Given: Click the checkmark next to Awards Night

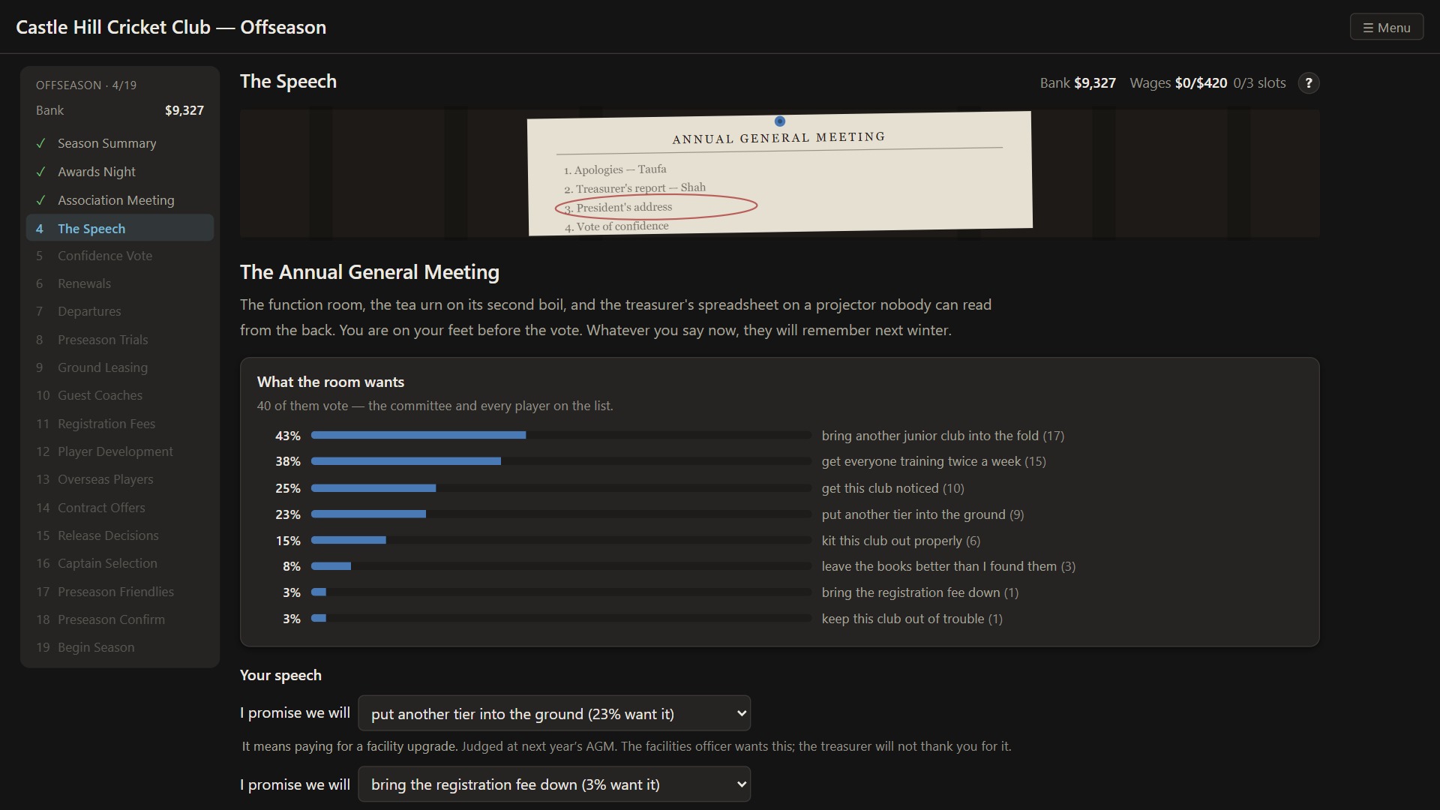Looking at the screenshot, I should pyautogui.click(x=41, y=172).
